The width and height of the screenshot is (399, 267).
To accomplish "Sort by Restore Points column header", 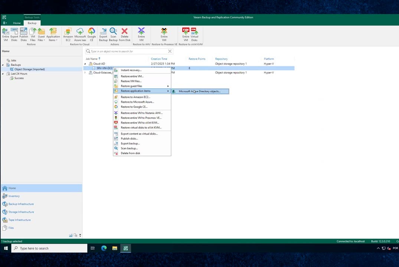I will (197, 59).
